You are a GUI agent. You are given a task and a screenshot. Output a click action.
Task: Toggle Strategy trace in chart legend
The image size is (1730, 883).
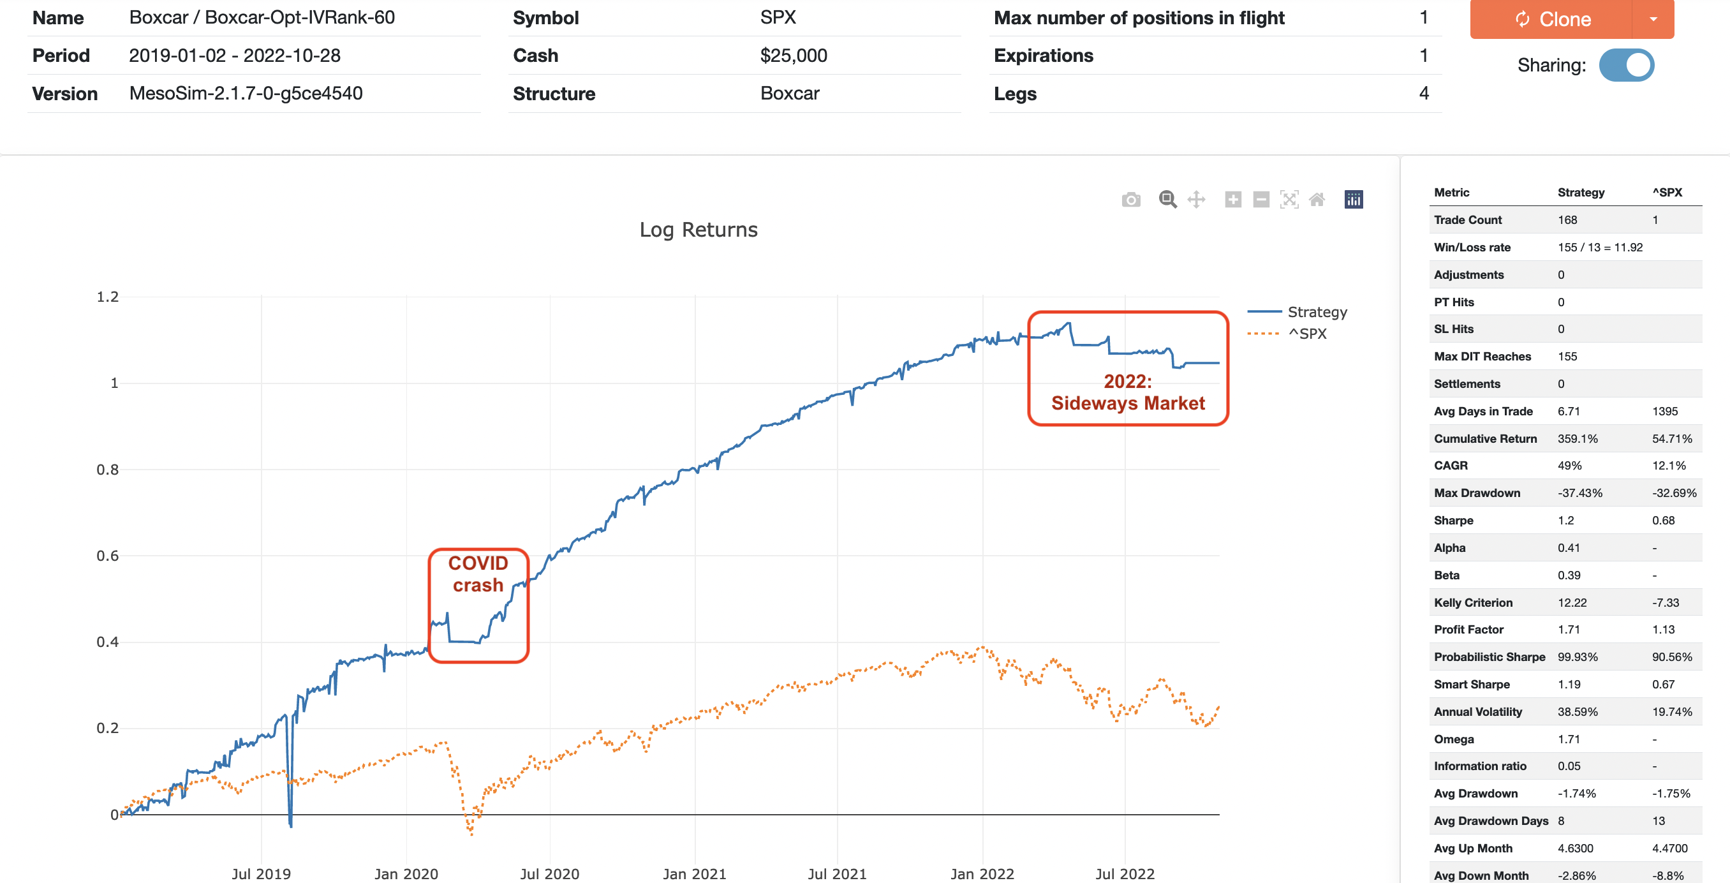1317,311
